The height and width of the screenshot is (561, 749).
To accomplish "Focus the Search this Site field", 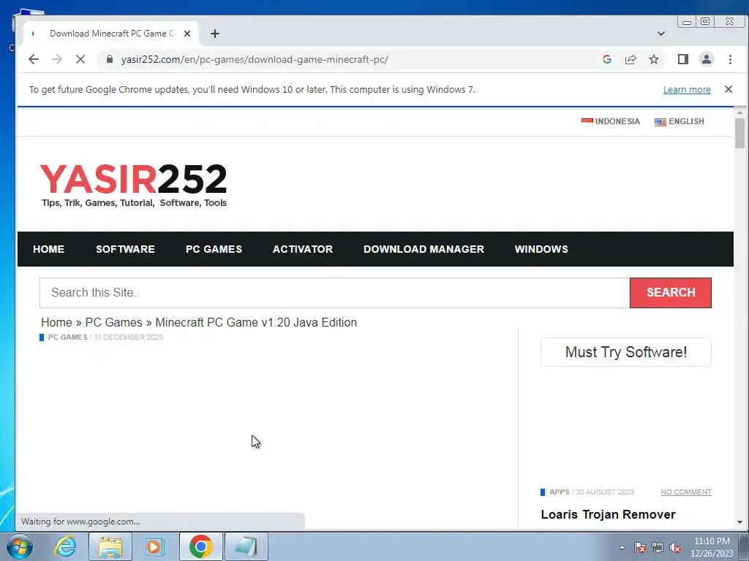I will click(335, 292).
